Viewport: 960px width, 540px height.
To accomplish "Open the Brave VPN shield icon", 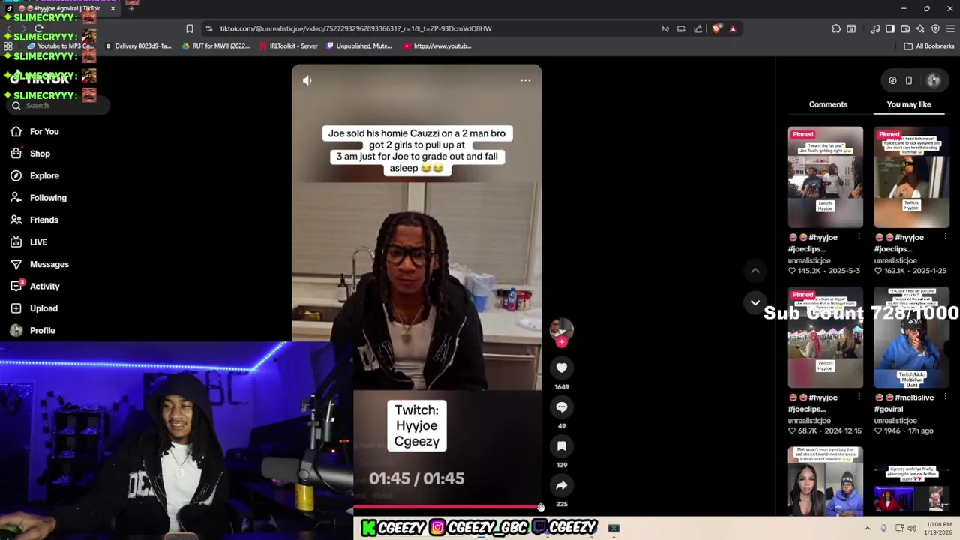I will pyautogui.click(x=935, y=28).
